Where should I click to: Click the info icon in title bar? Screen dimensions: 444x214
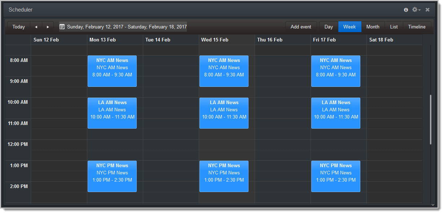point(406,10)
